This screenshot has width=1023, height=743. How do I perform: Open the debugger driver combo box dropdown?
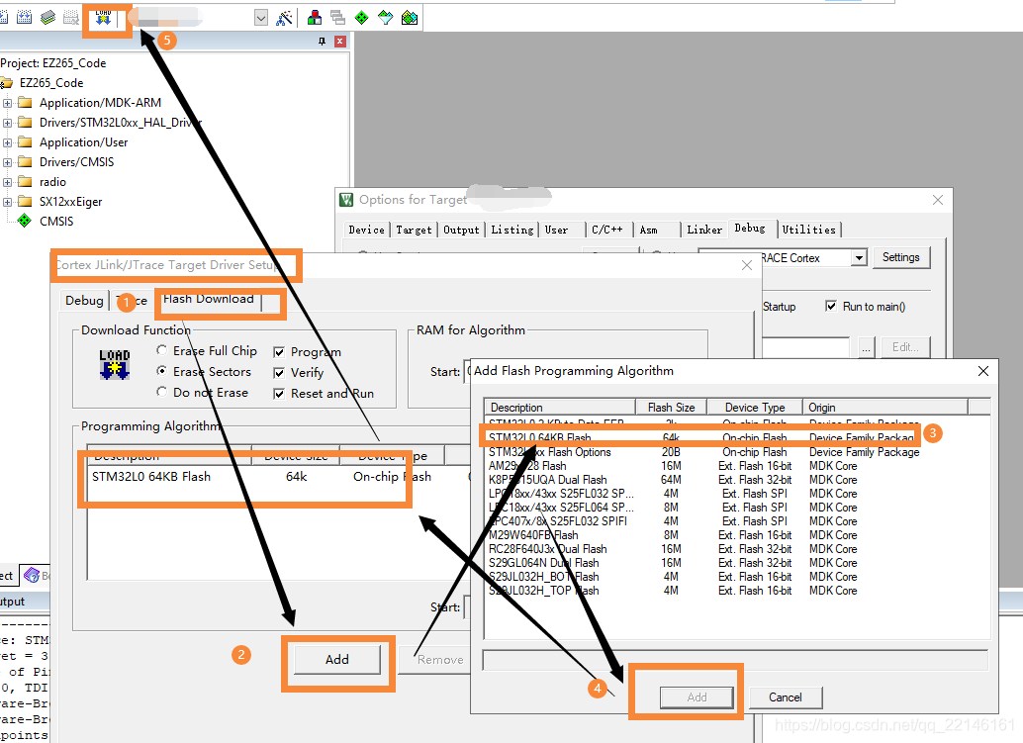pos(859,257)
